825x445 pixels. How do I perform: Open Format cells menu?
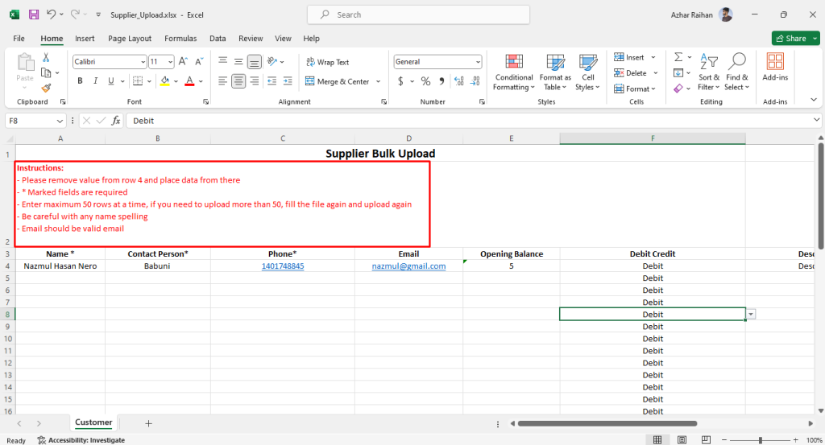[635, 89]
